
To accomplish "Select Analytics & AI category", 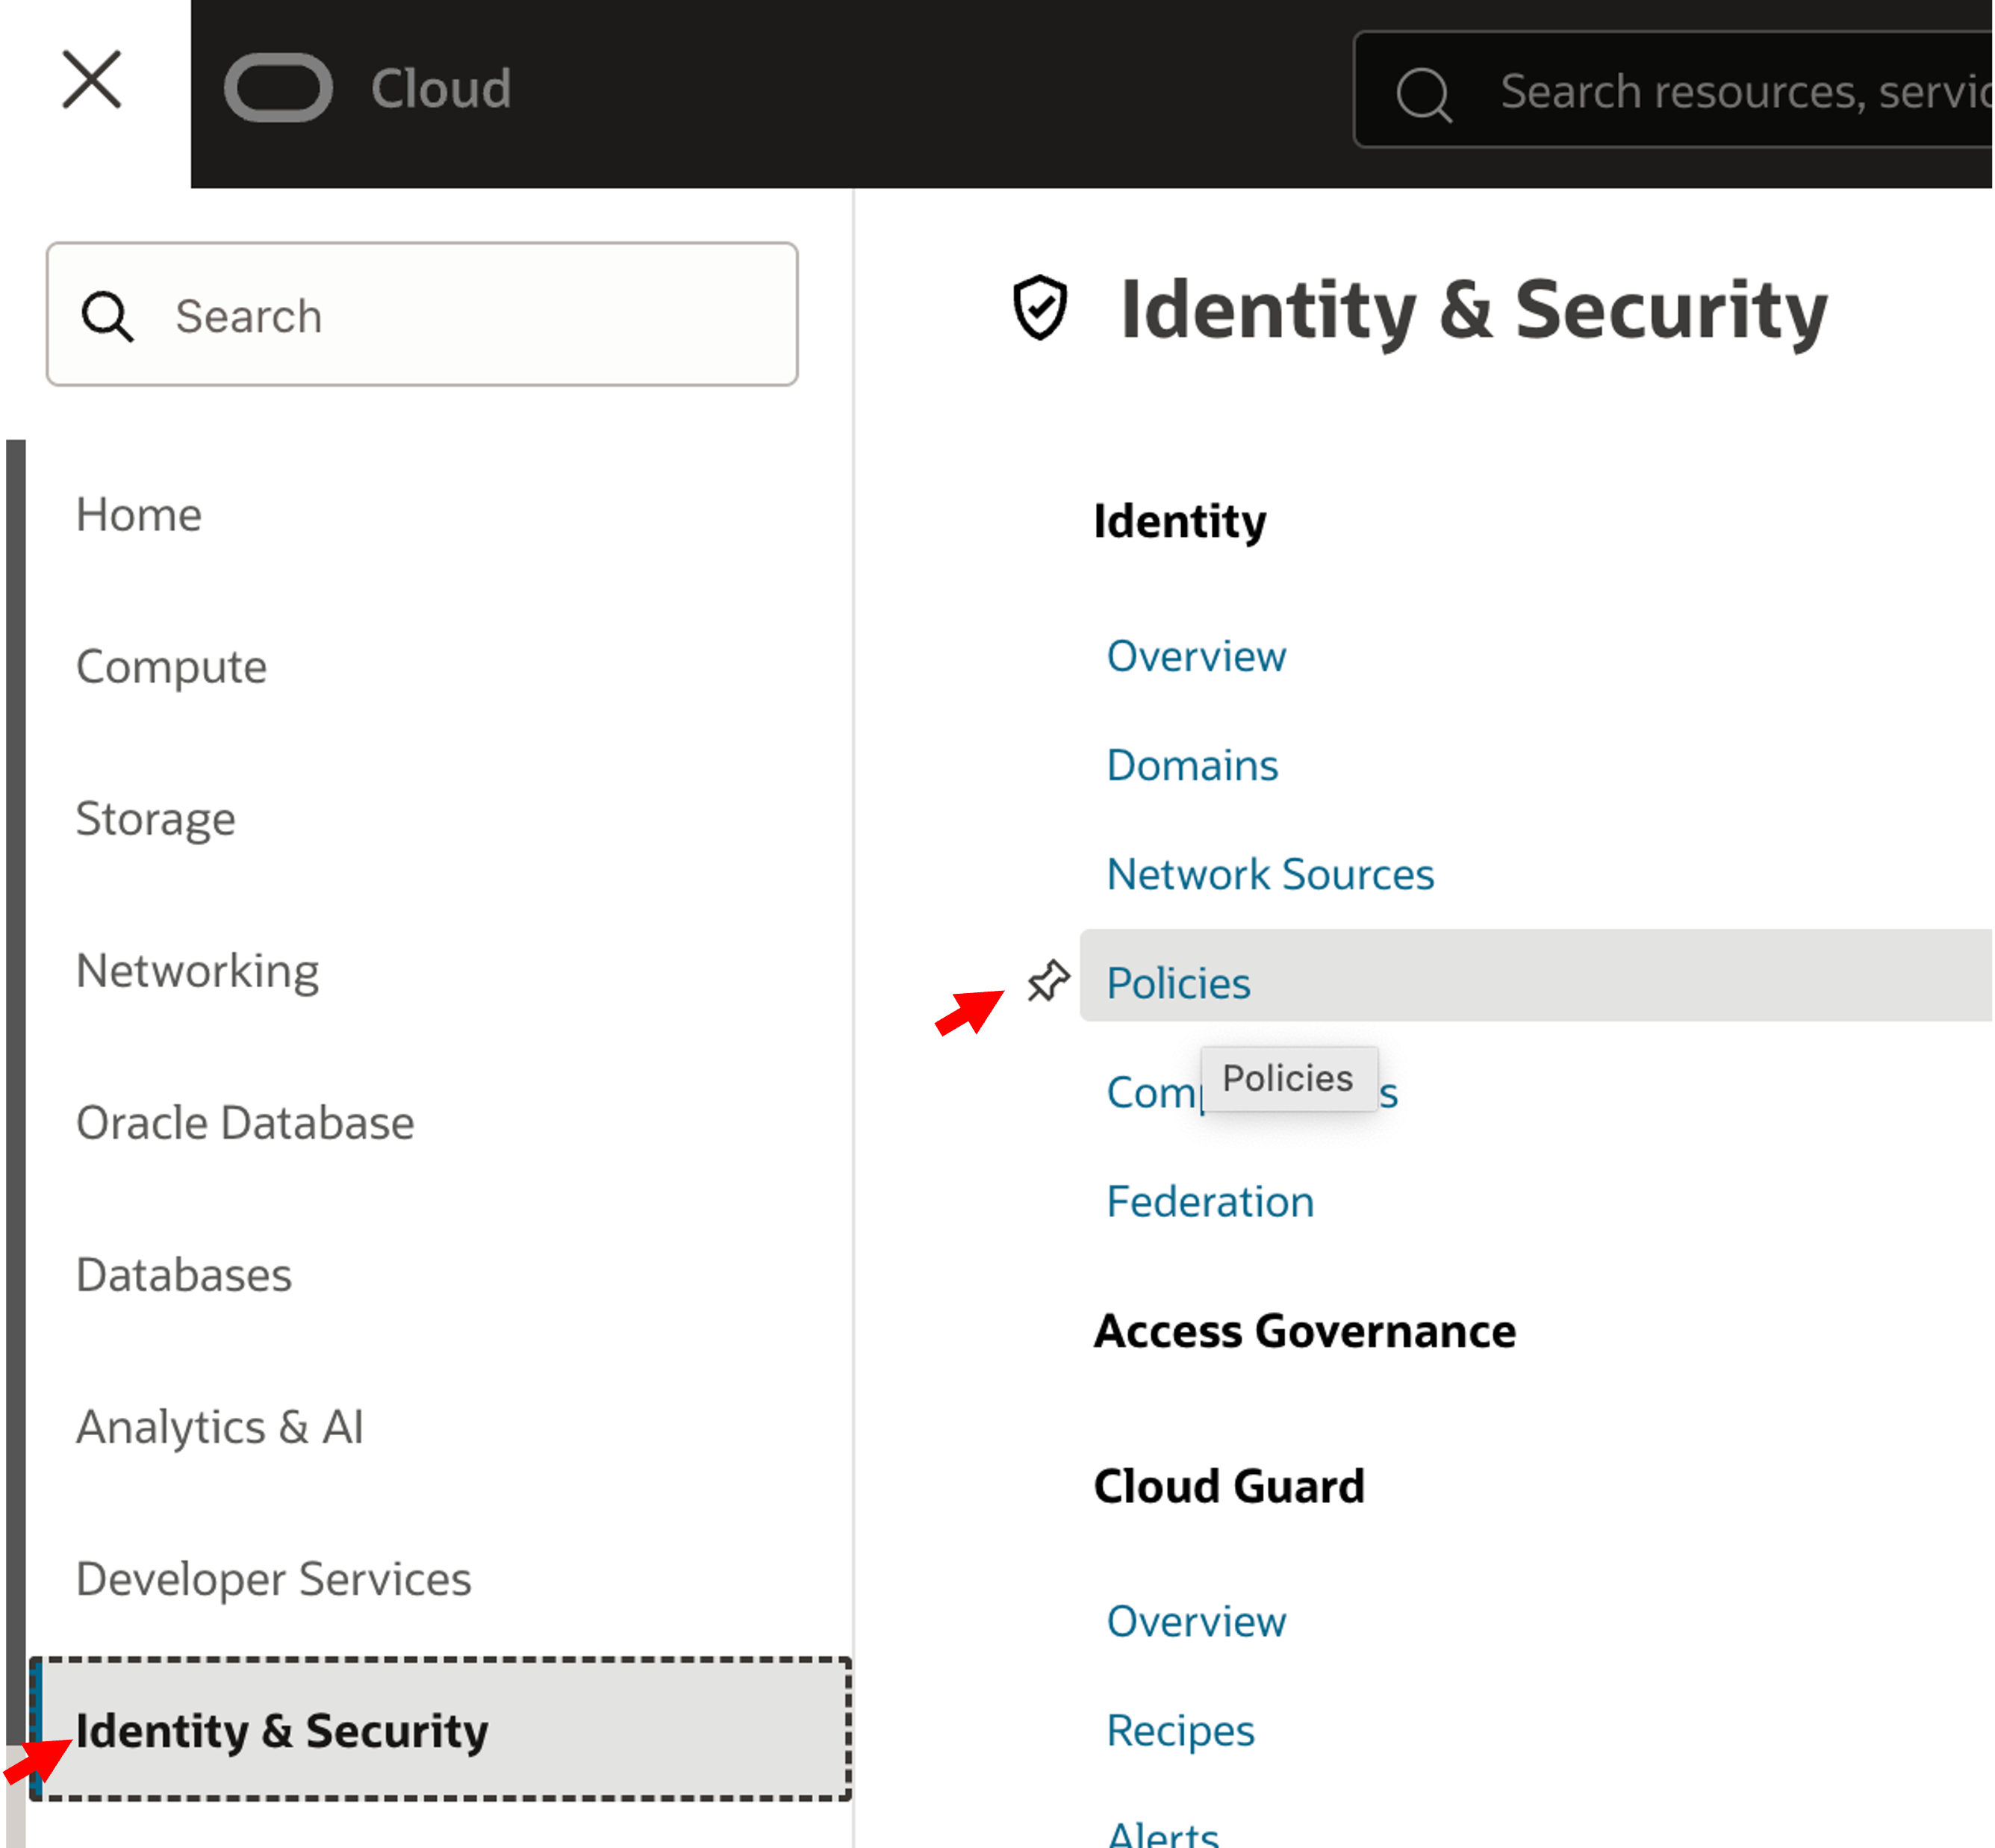I will click(x=220, y=1427).
